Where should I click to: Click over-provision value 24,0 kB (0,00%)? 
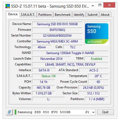click(x=94, y=88)
